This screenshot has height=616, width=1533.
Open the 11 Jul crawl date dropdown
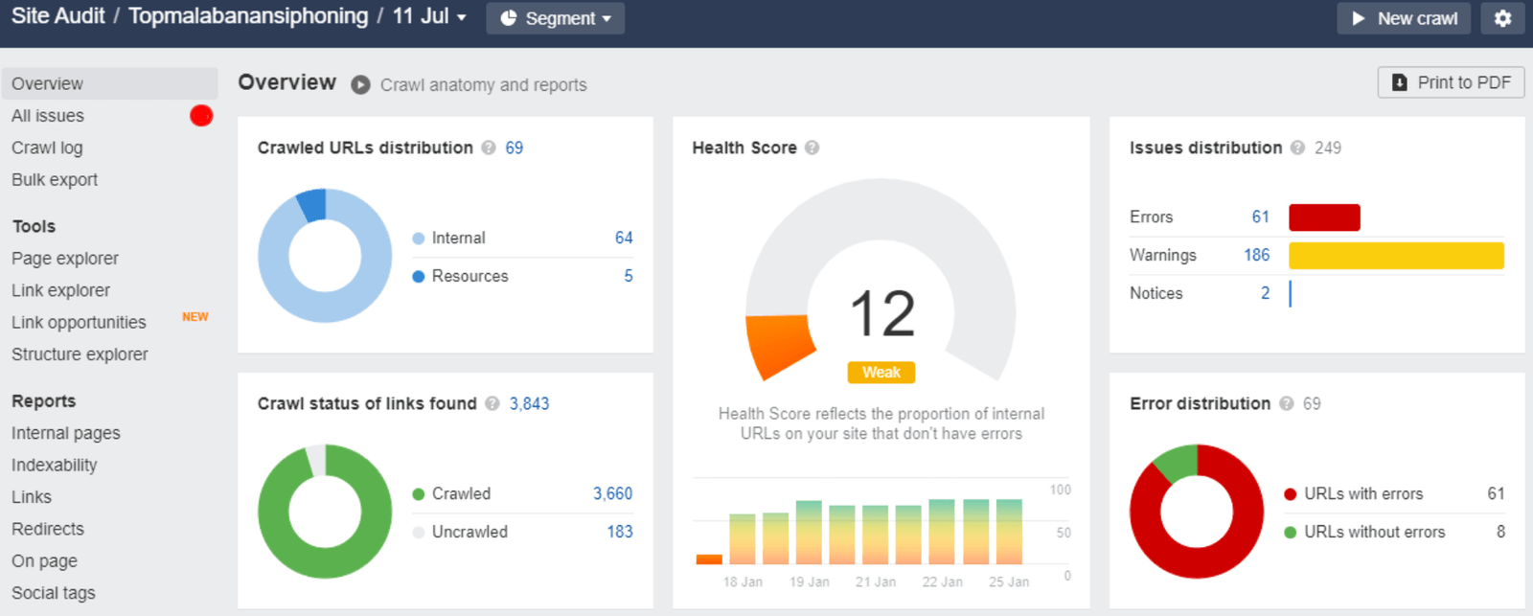[x=429, y=16]
